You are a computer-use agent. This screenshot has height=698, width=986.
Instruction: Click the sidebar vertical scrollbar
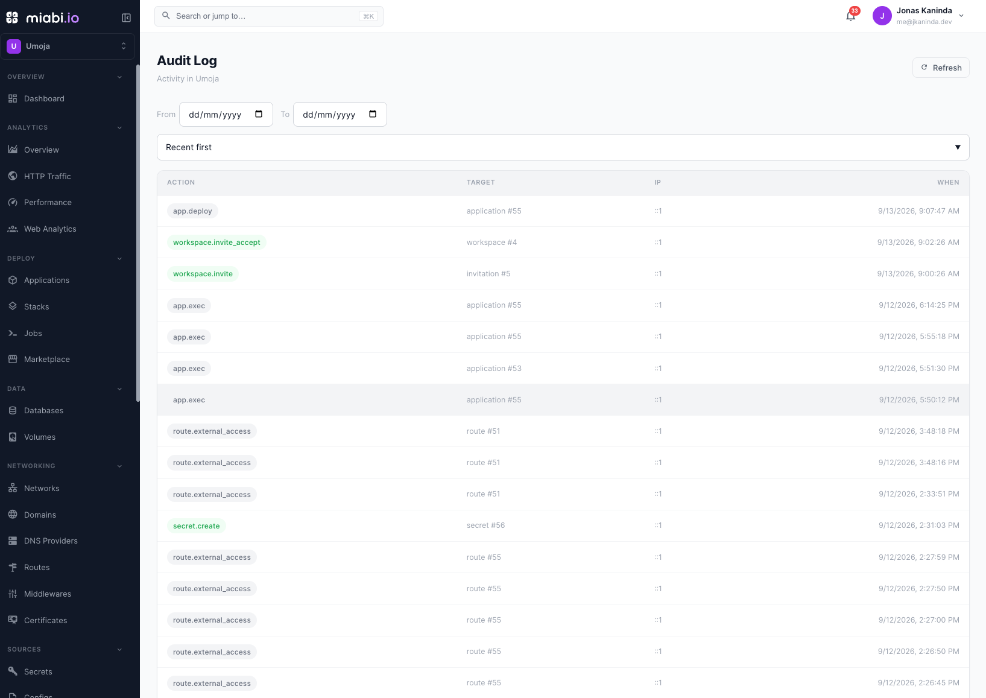(x=138, y=233)
